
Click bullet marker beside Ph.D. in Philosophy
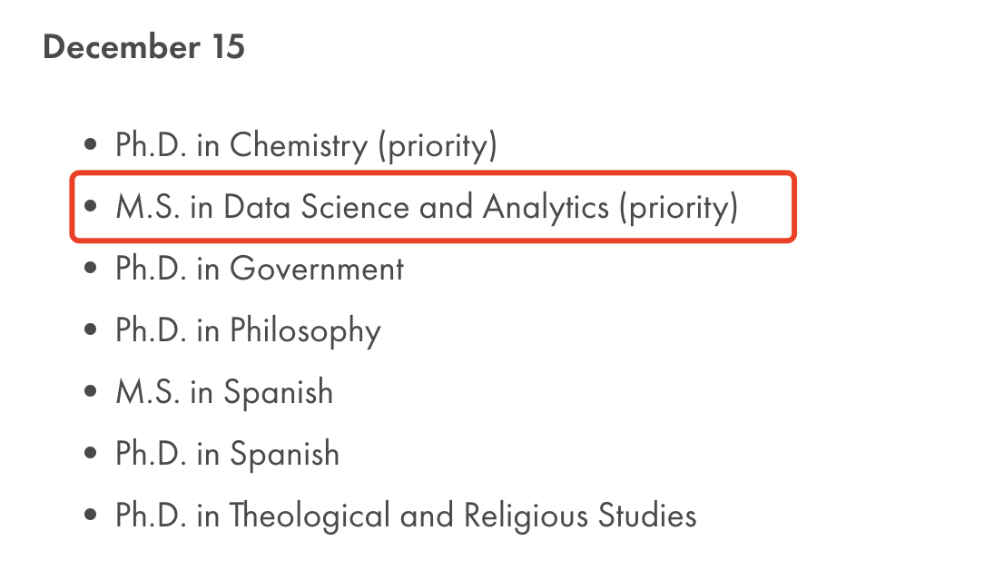coord(91,329)
